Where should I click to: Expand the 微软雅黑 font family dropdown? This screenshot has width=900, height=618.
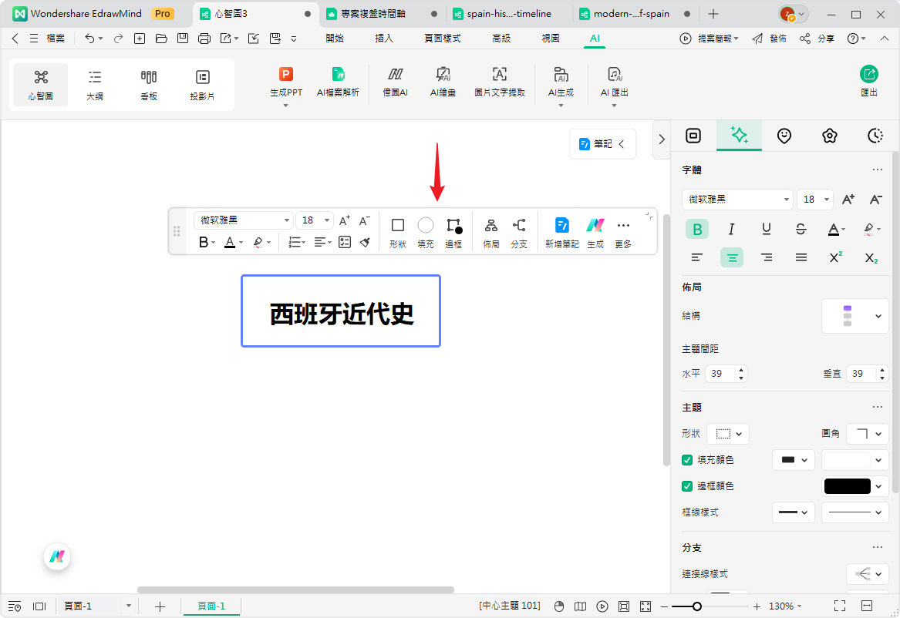tap(787, 199)
